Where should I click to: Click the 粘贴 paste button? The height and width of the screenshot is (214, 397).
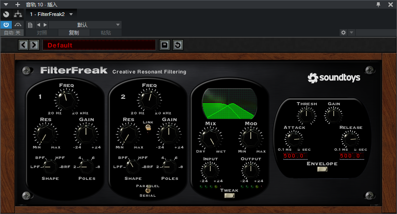[x=106, y=33]
